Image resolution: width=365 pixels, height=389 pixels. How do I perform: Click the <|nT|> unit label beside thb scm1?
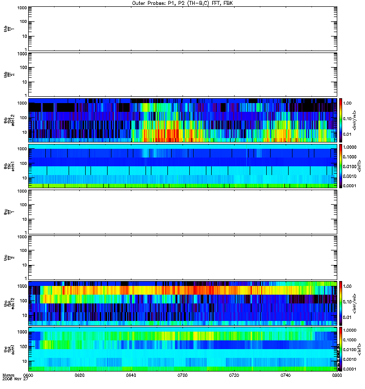click(x=359, y=166)
